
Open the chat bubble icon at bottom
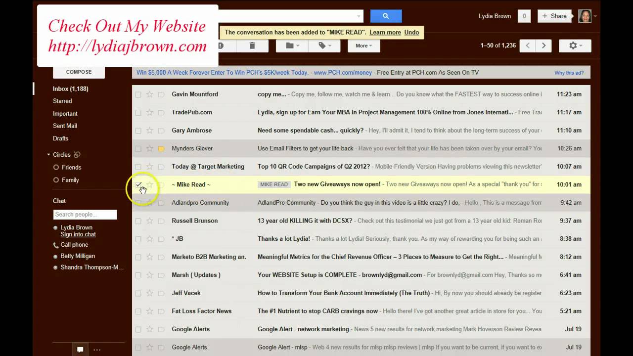click(80, 350)
